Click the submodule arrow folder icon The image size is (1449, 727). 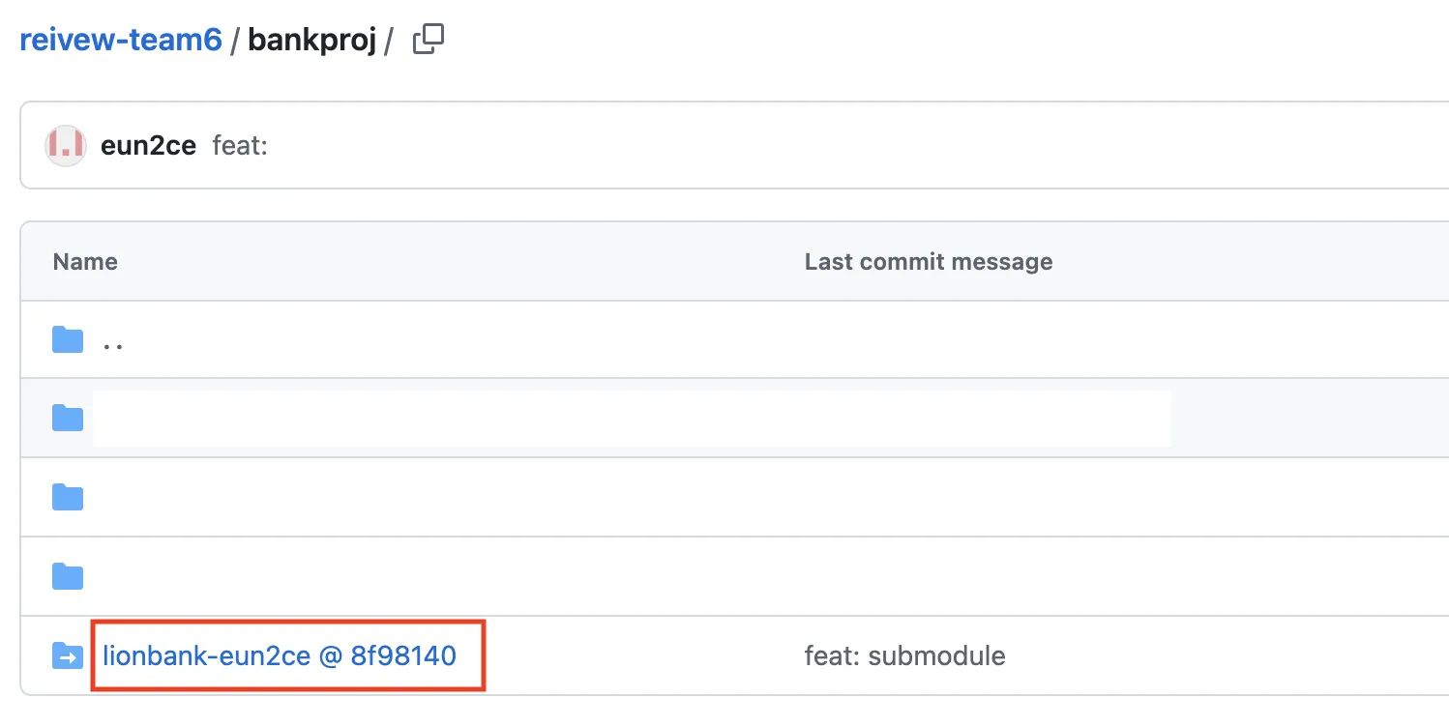(68, 655)
